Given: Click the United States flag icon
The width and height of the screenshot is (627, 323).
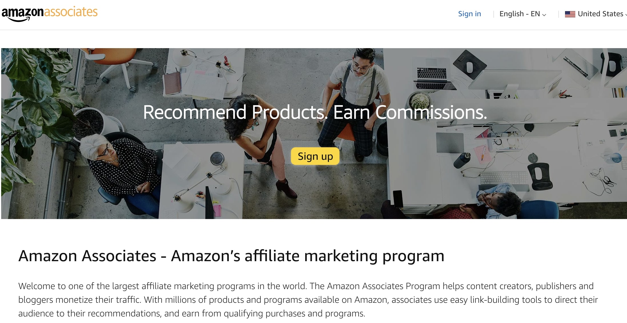Looking at the screenshot, I should click(x=570, y=14).
